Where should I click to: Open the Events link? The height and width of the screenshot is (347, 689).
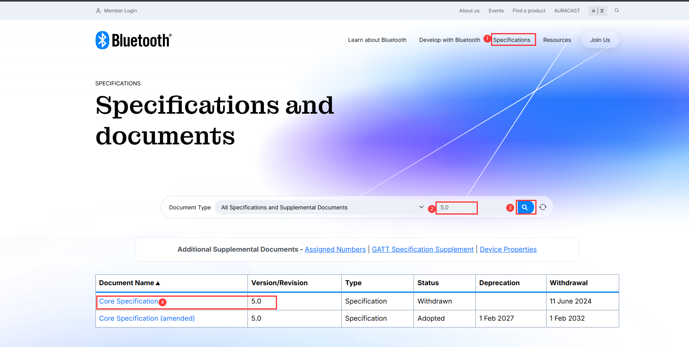(x=496, y=11)
